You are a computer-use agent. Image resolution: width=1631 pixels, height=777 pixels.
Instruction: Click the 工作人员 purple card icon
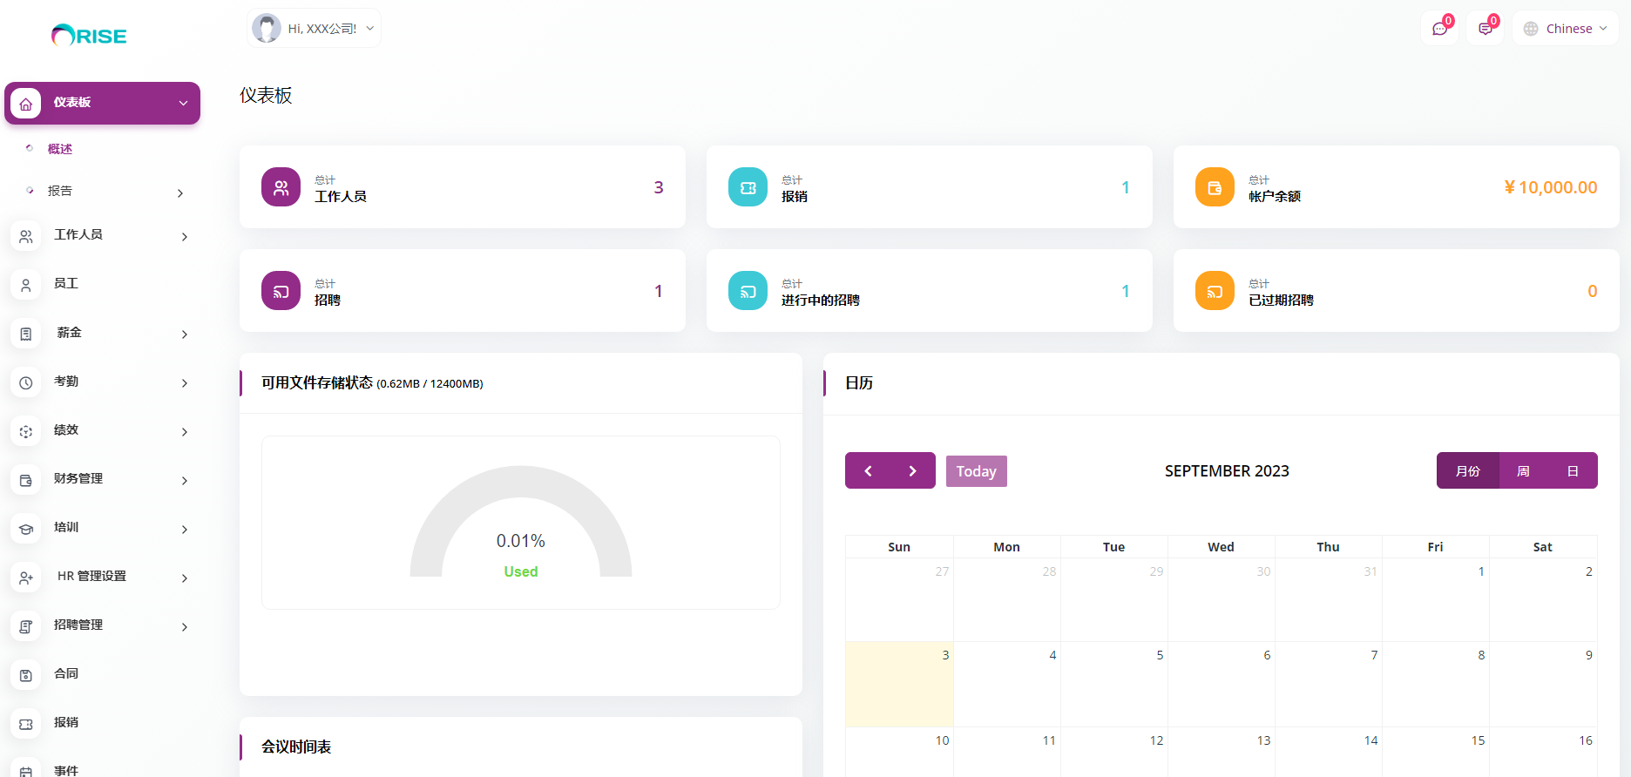click(281, 187)
